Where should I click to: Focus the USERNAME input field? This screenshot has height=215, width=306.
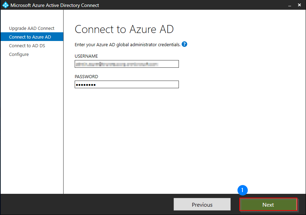click(127, 64)
